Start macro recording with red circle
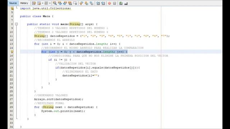 pyautogui.click(x=109, y=3)
